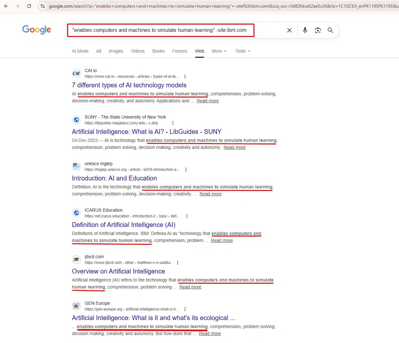
Task: Open the Images tab
Action: pos(116,51)
